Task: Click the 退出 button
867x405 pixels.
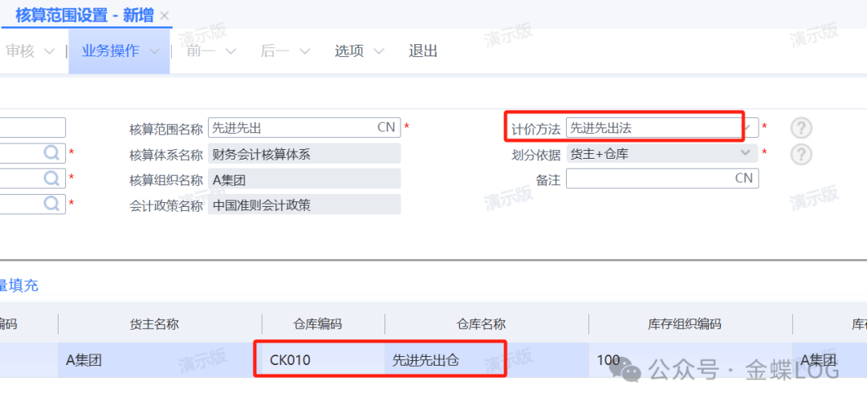Action: (x=423, y=51)
